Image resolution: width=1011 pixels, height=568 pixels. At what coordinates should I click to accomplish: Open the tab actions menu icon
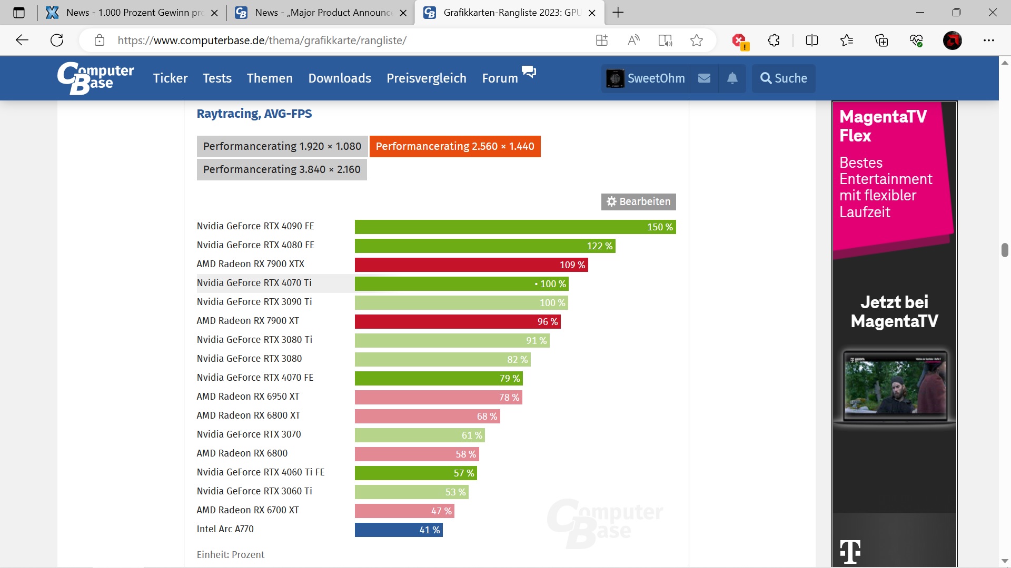pyautogui.click(x=19, y=13)
